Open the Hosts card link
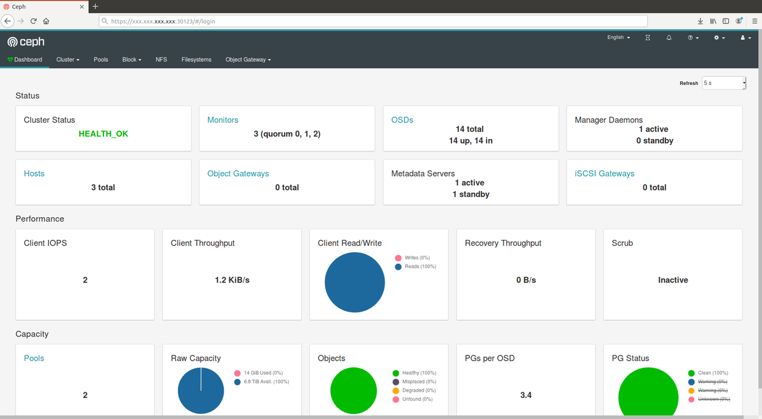 pyautogui.click(x=34, y=173)
